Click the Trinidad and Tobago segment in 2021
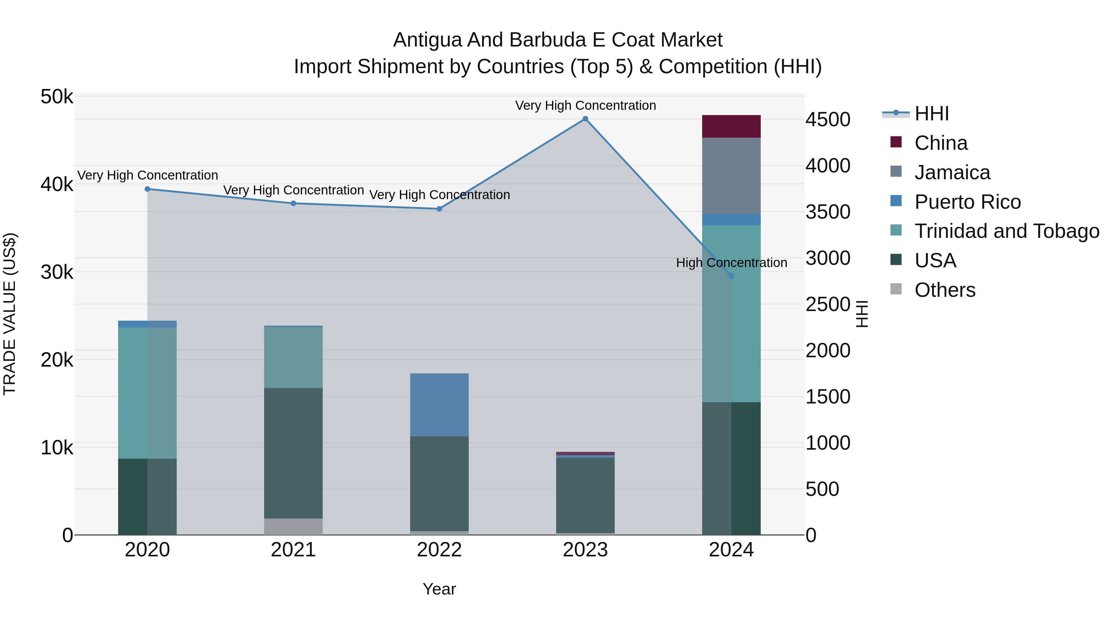 pos(293,358)
